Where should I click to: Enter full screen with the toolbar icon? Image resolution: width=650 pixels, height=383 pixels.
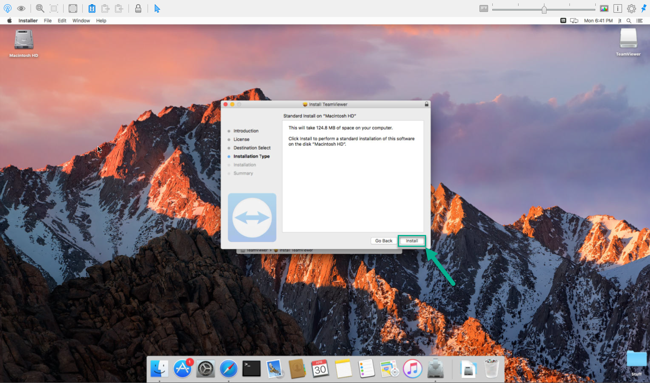(x=73, y=8)
